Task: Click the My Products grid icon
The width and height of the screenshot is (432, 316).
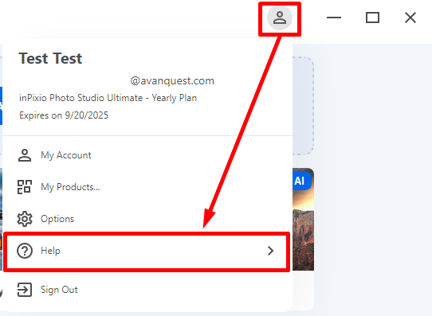Action: coord(25,187)
